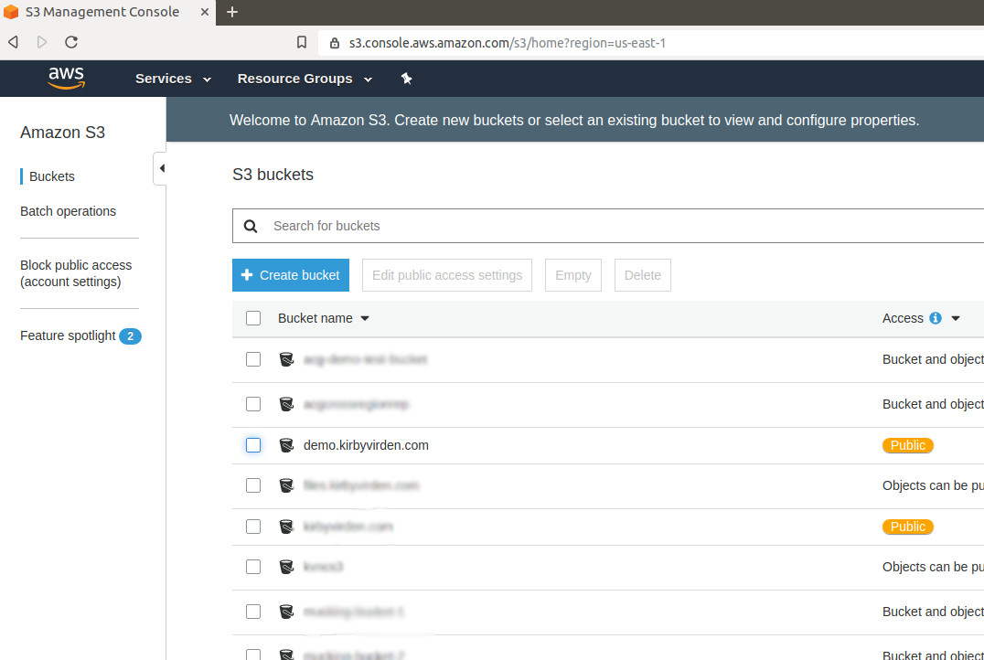984x660 pixels.
Task: Open the Bucket name sort dropdown
Action: pos(364,317)
